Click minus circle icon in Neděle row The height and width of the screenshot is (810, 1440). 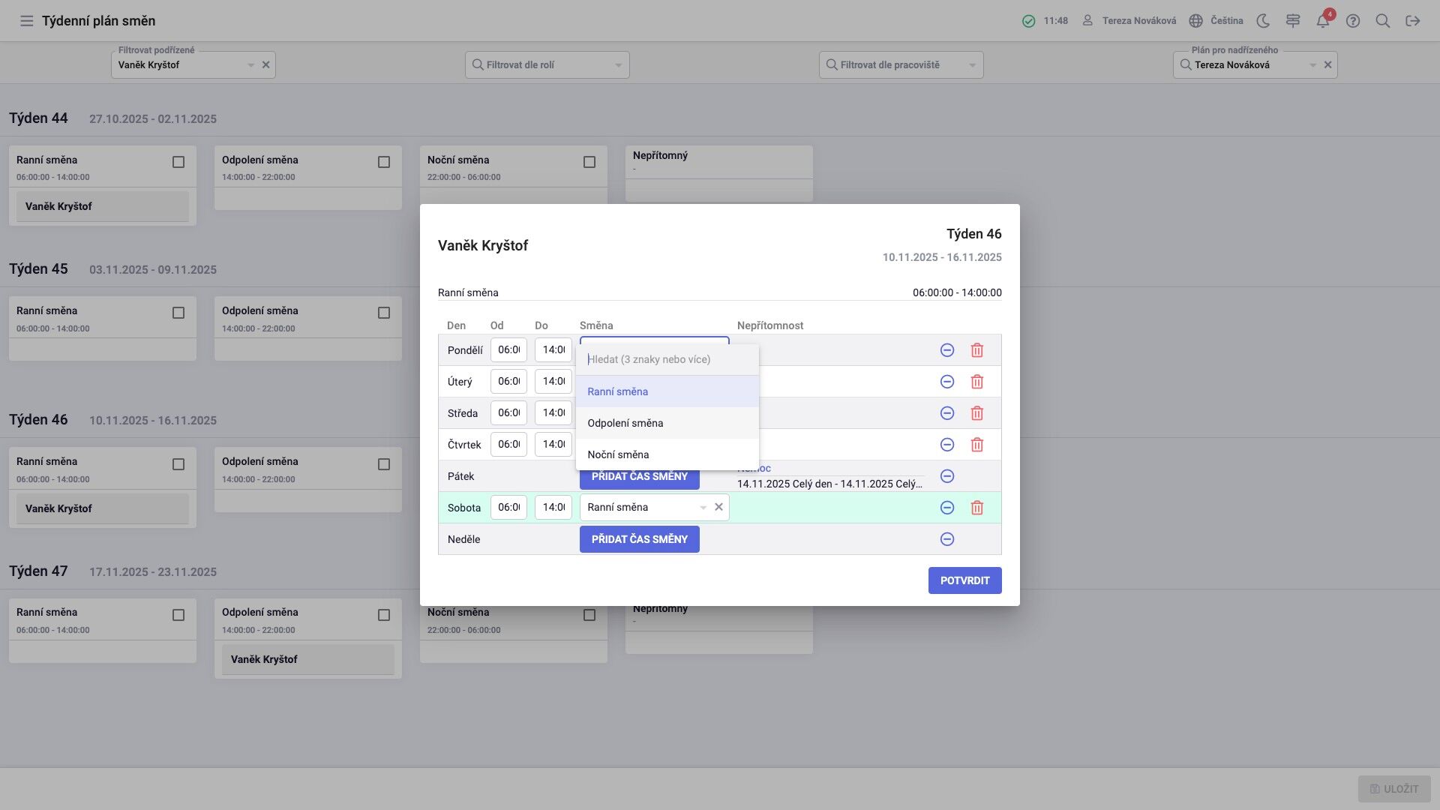[946, 539]
